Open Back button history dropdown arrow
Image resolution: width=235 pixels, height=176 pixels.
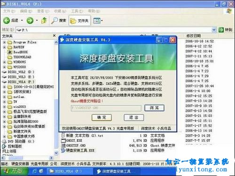[22, 20]
